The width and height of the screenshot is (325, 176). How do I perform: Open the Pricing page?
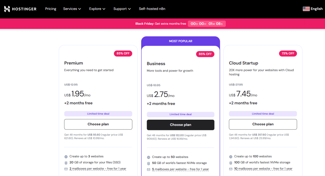pyautogui.click(x=50, y=9)
